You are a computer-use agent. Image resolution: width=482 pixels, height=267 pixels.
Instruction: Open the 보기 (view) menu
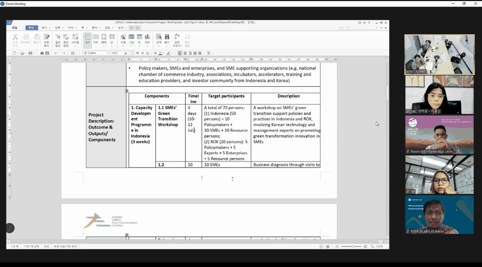tap(44, 28)
